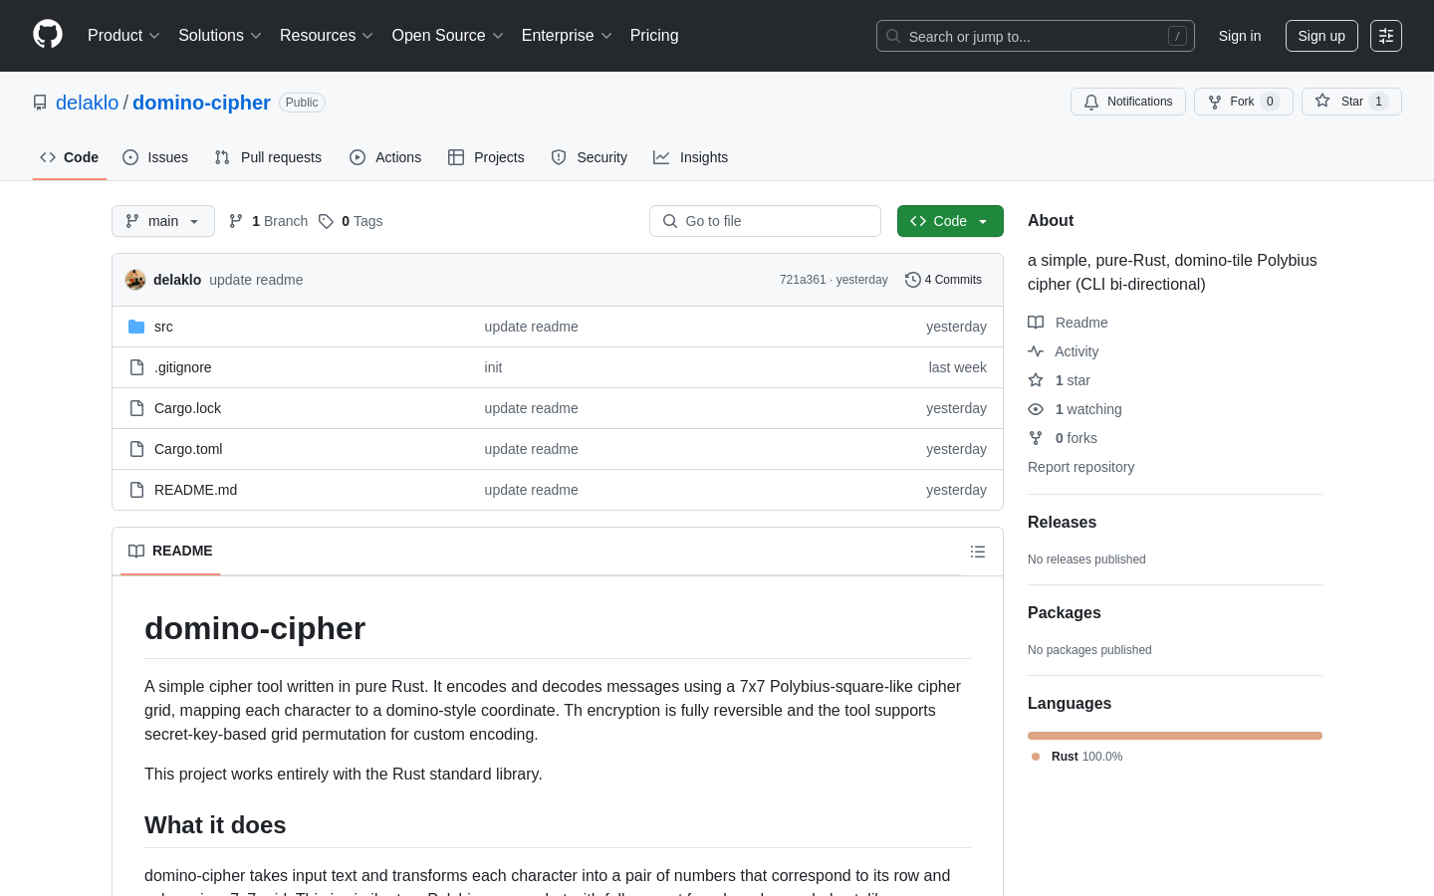Image resolution: width=1434 pixels, height=896 pixels.
Task: Switch to the Security tab
Action: click(x=590, y=157)
